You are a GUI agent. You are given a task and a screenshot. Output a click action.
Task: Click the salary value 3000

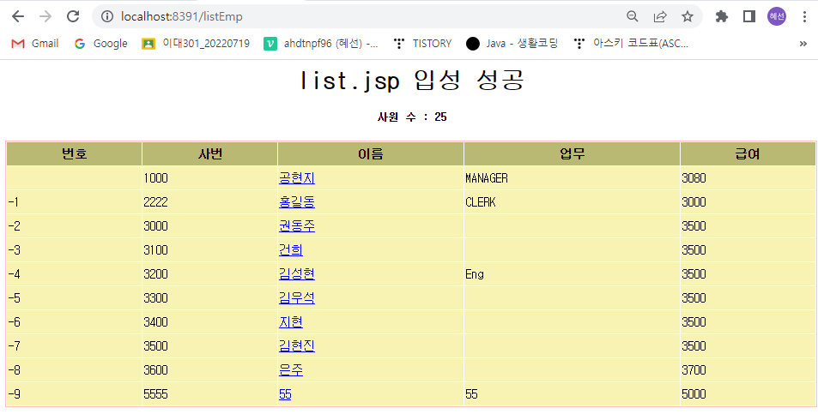[694, 202]
